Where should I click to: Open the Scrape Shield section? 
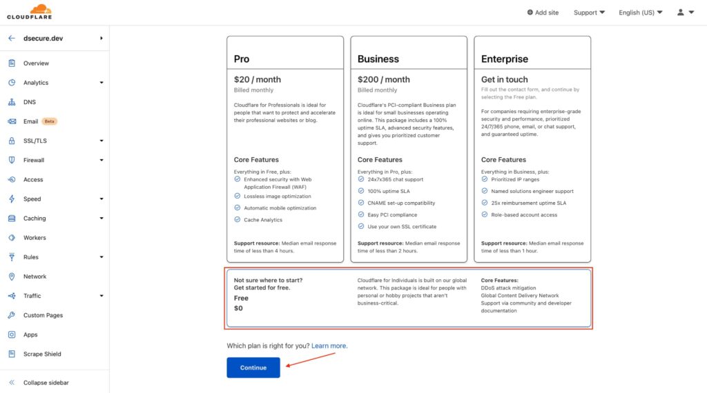click(42, 354)
